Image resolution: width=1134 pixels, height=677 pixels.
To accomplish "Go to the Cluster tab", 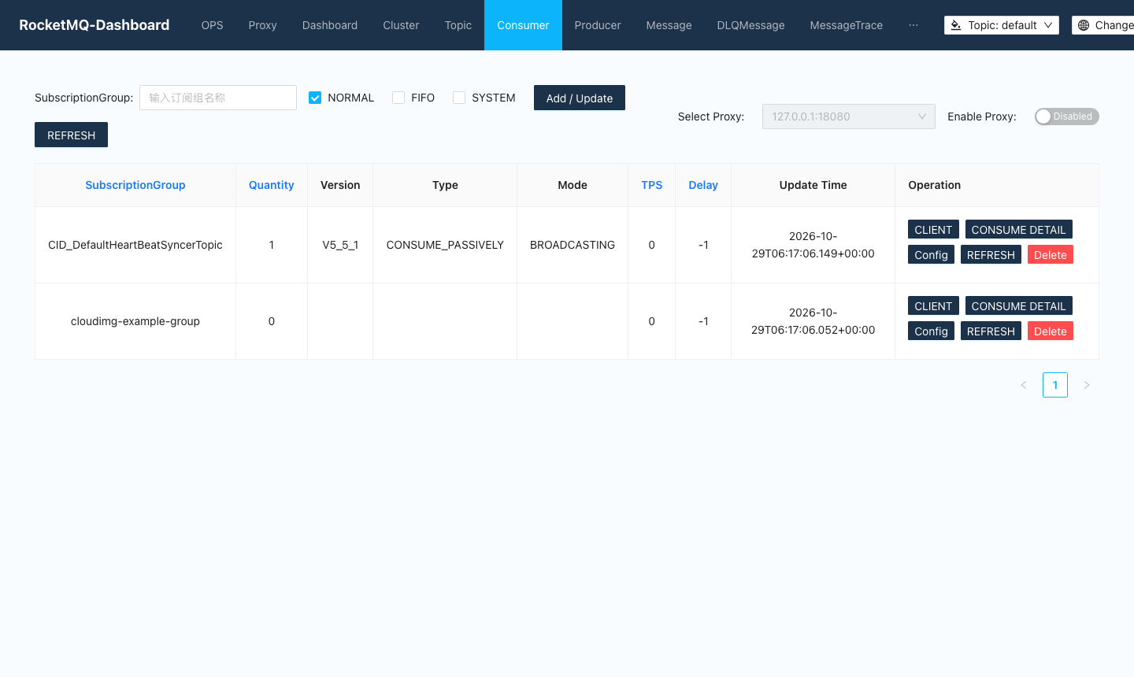I will [401, 25].
